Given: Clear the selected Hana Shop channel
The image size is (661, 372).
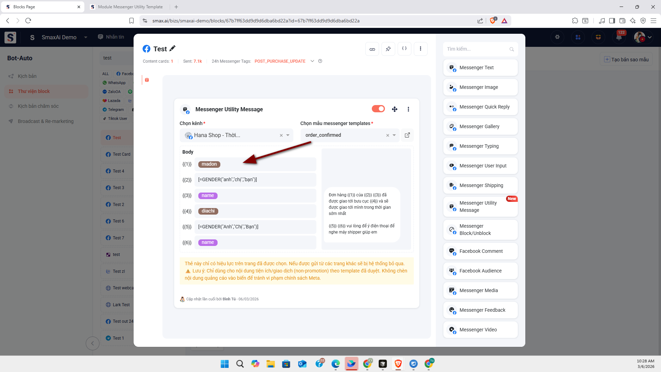Looking at the screenshot, I should click(281, 135).
